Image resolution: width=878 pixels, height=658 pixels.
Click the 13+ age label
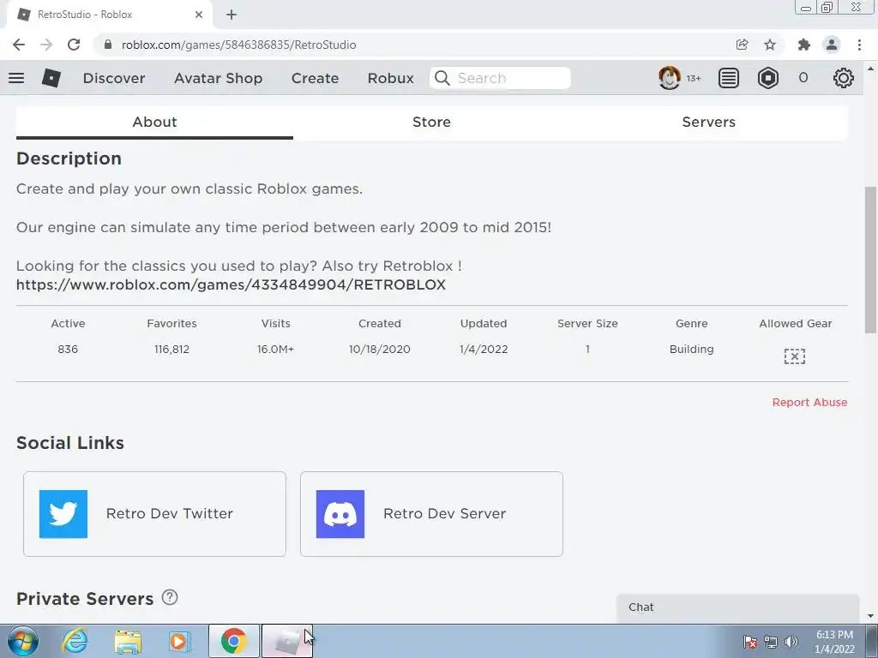pos(694,78)
